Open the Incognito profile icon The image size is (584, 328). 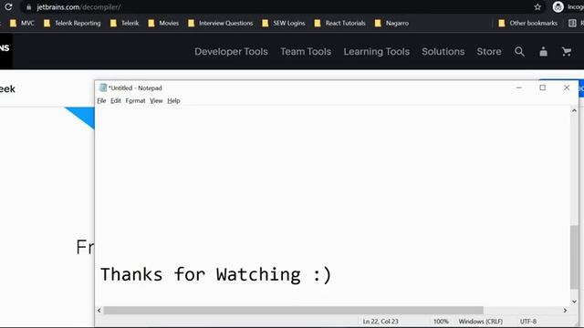558,6
